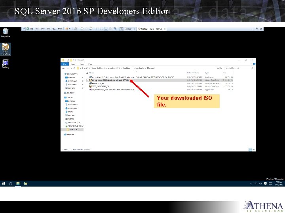Select Quick access in navigation pane

(x=71, y=74)
